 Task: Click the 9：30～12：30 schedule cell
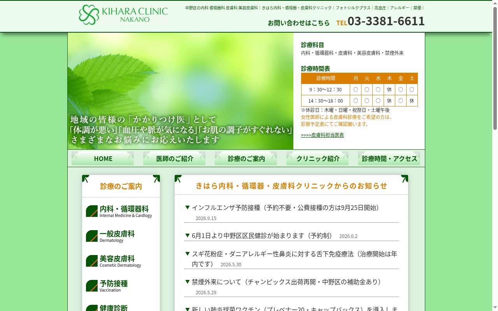[x=326, y=89]
